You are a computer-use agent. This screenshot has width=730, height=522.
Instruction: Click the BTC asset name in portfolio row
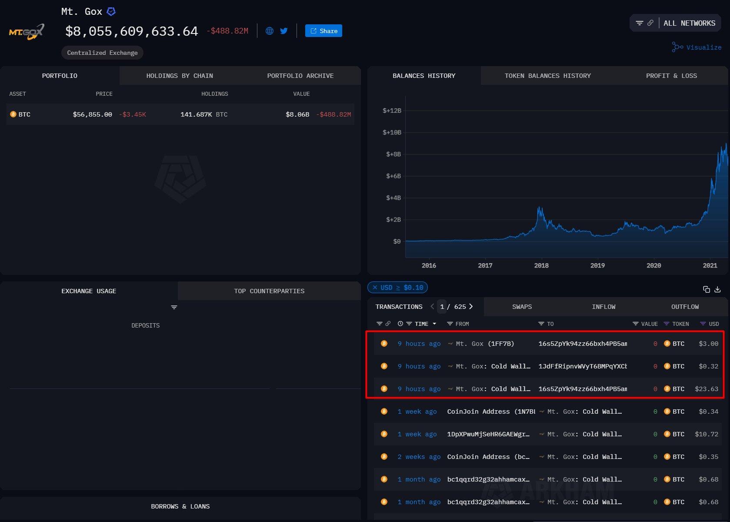[24, 114]
